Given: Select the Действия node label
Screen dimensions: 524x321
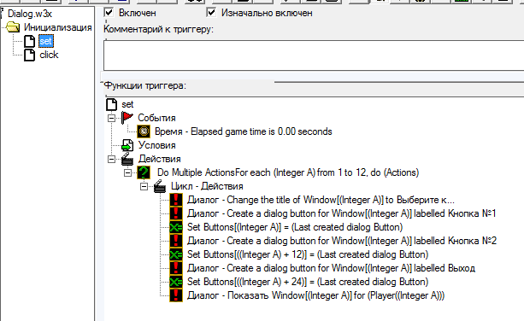Looking at the screenshot, I should tap(159, 159).
